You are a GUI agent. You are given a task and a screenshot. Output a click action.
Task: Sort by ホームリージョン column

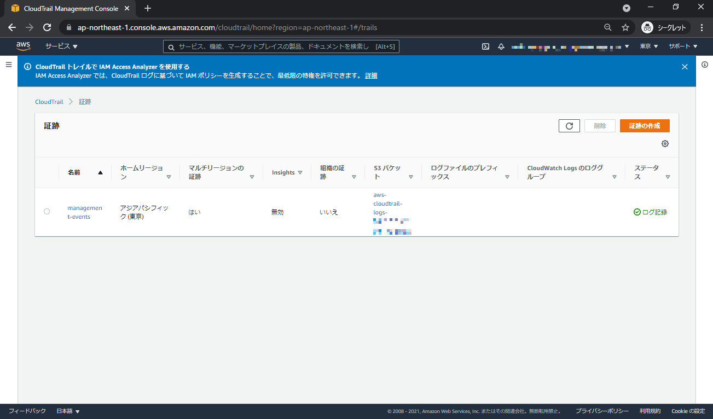click(146, 172)
